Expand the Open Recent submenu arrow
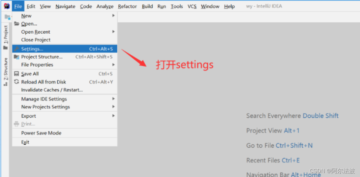The height and width of the screenshot is (177, 360). click(x=113, y=31)
